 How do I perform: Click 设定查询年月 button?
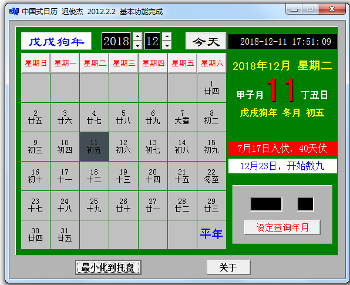click(x=282, y=227)
